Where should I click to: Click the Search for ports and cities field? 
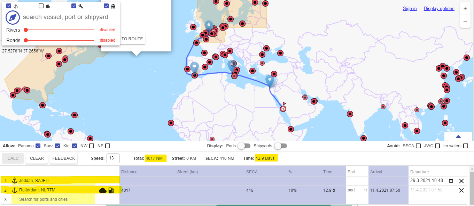(53, 199)
